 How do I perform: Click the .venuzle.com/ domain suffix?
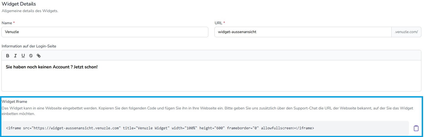click(406, 32)
